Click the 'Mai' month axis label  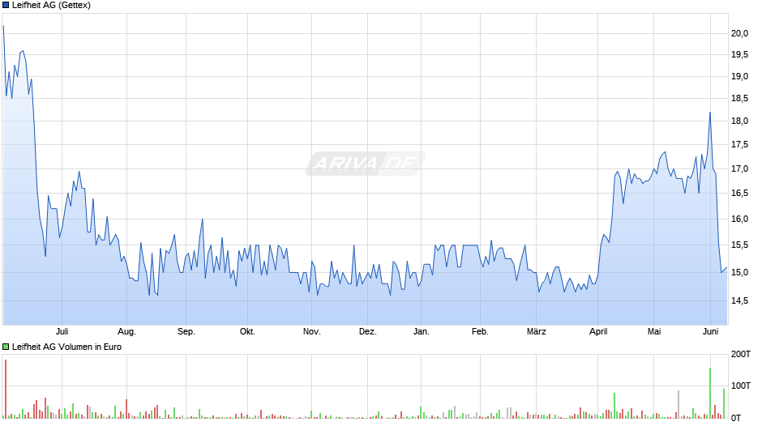tap(654, 331)
